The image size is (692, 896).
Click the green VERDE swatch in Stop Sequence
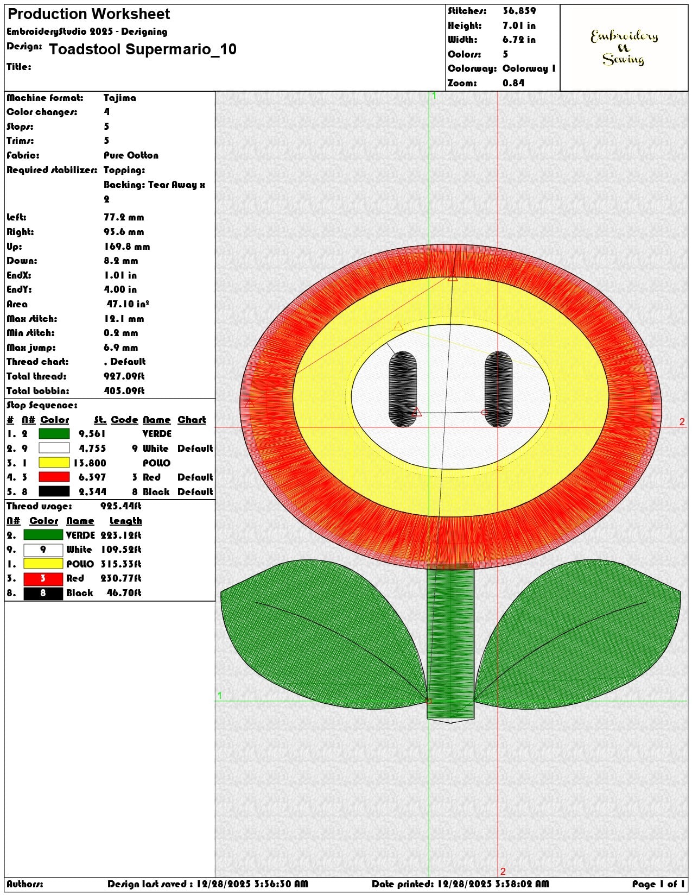tap(54, 434)
